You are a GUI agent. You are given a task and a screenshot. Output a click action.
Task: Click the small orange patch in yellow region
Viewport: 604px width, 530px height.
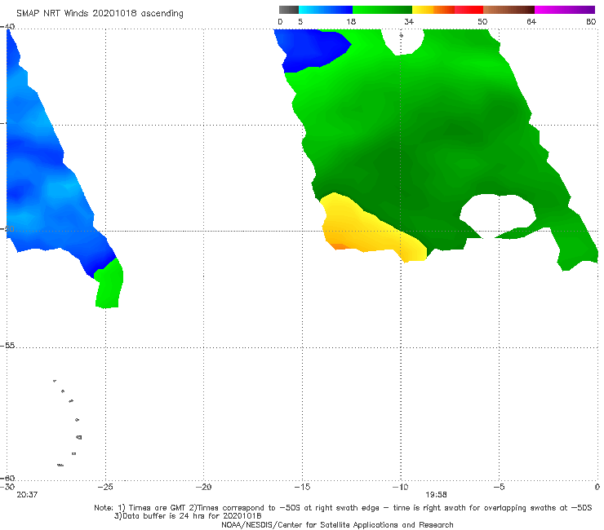[337, 246]
